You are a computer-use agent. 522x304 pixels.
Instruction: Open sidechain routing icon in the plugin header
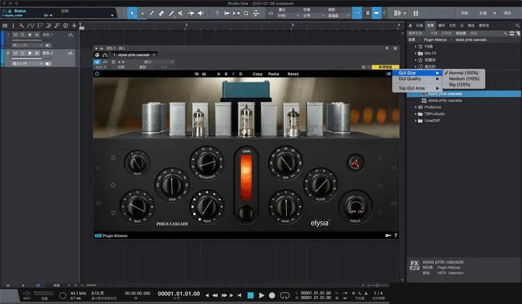tap(105, 55)
